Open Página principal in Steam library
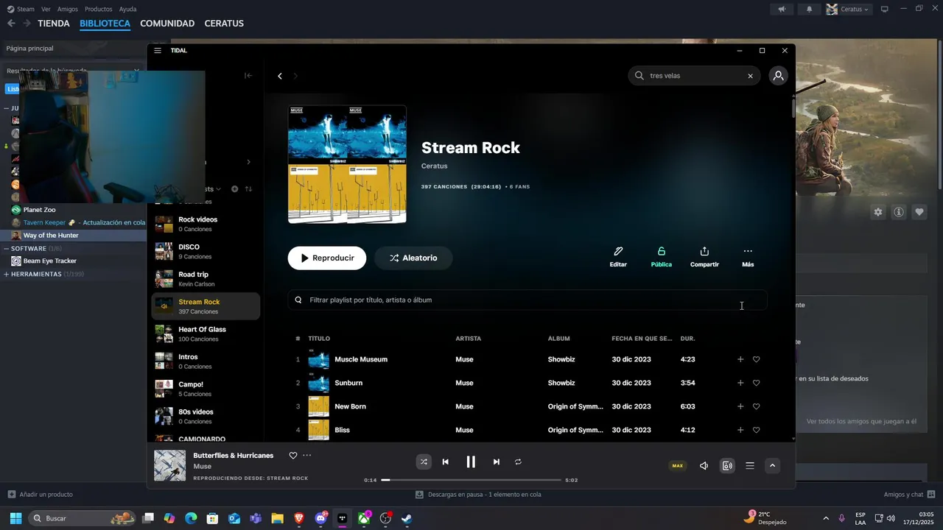 pyautogui.click(x=29, y=49)
